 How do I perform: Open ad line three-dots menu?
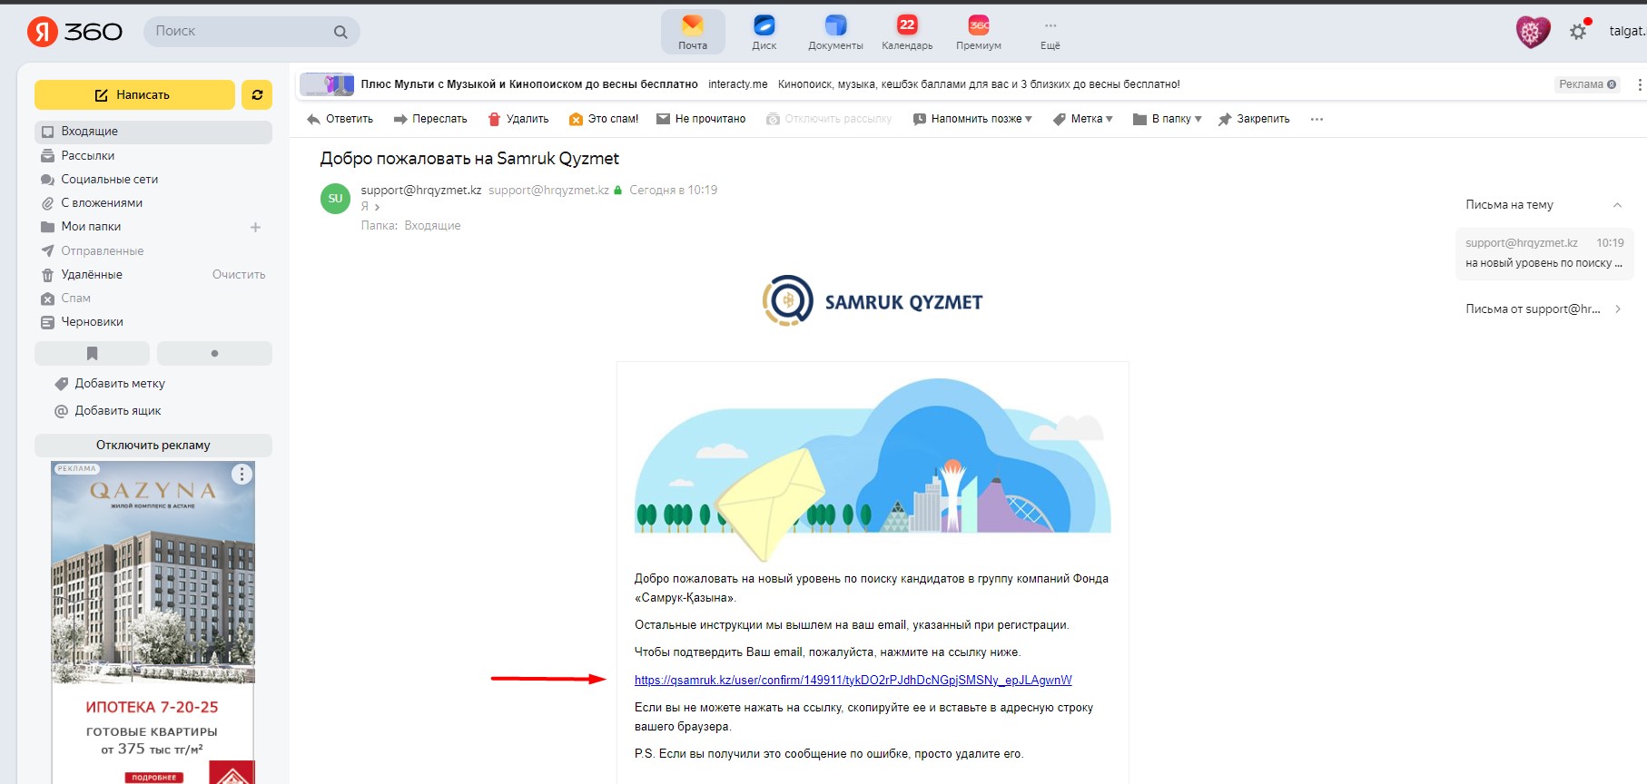1639,84
